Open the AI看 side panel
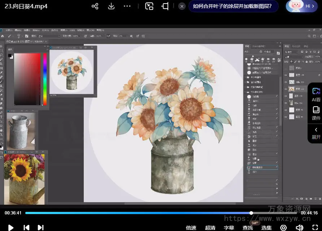 [x=316, y=94]
